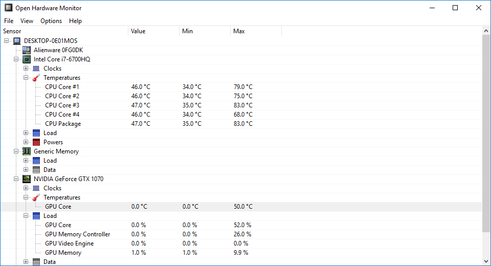Click the Clocks waveform icon under Intel Core

coord(36,69)
